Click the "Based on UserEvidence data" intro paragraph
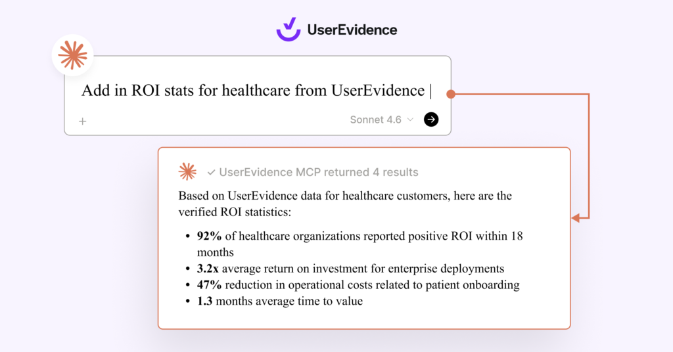 click(x=344, y=204)
